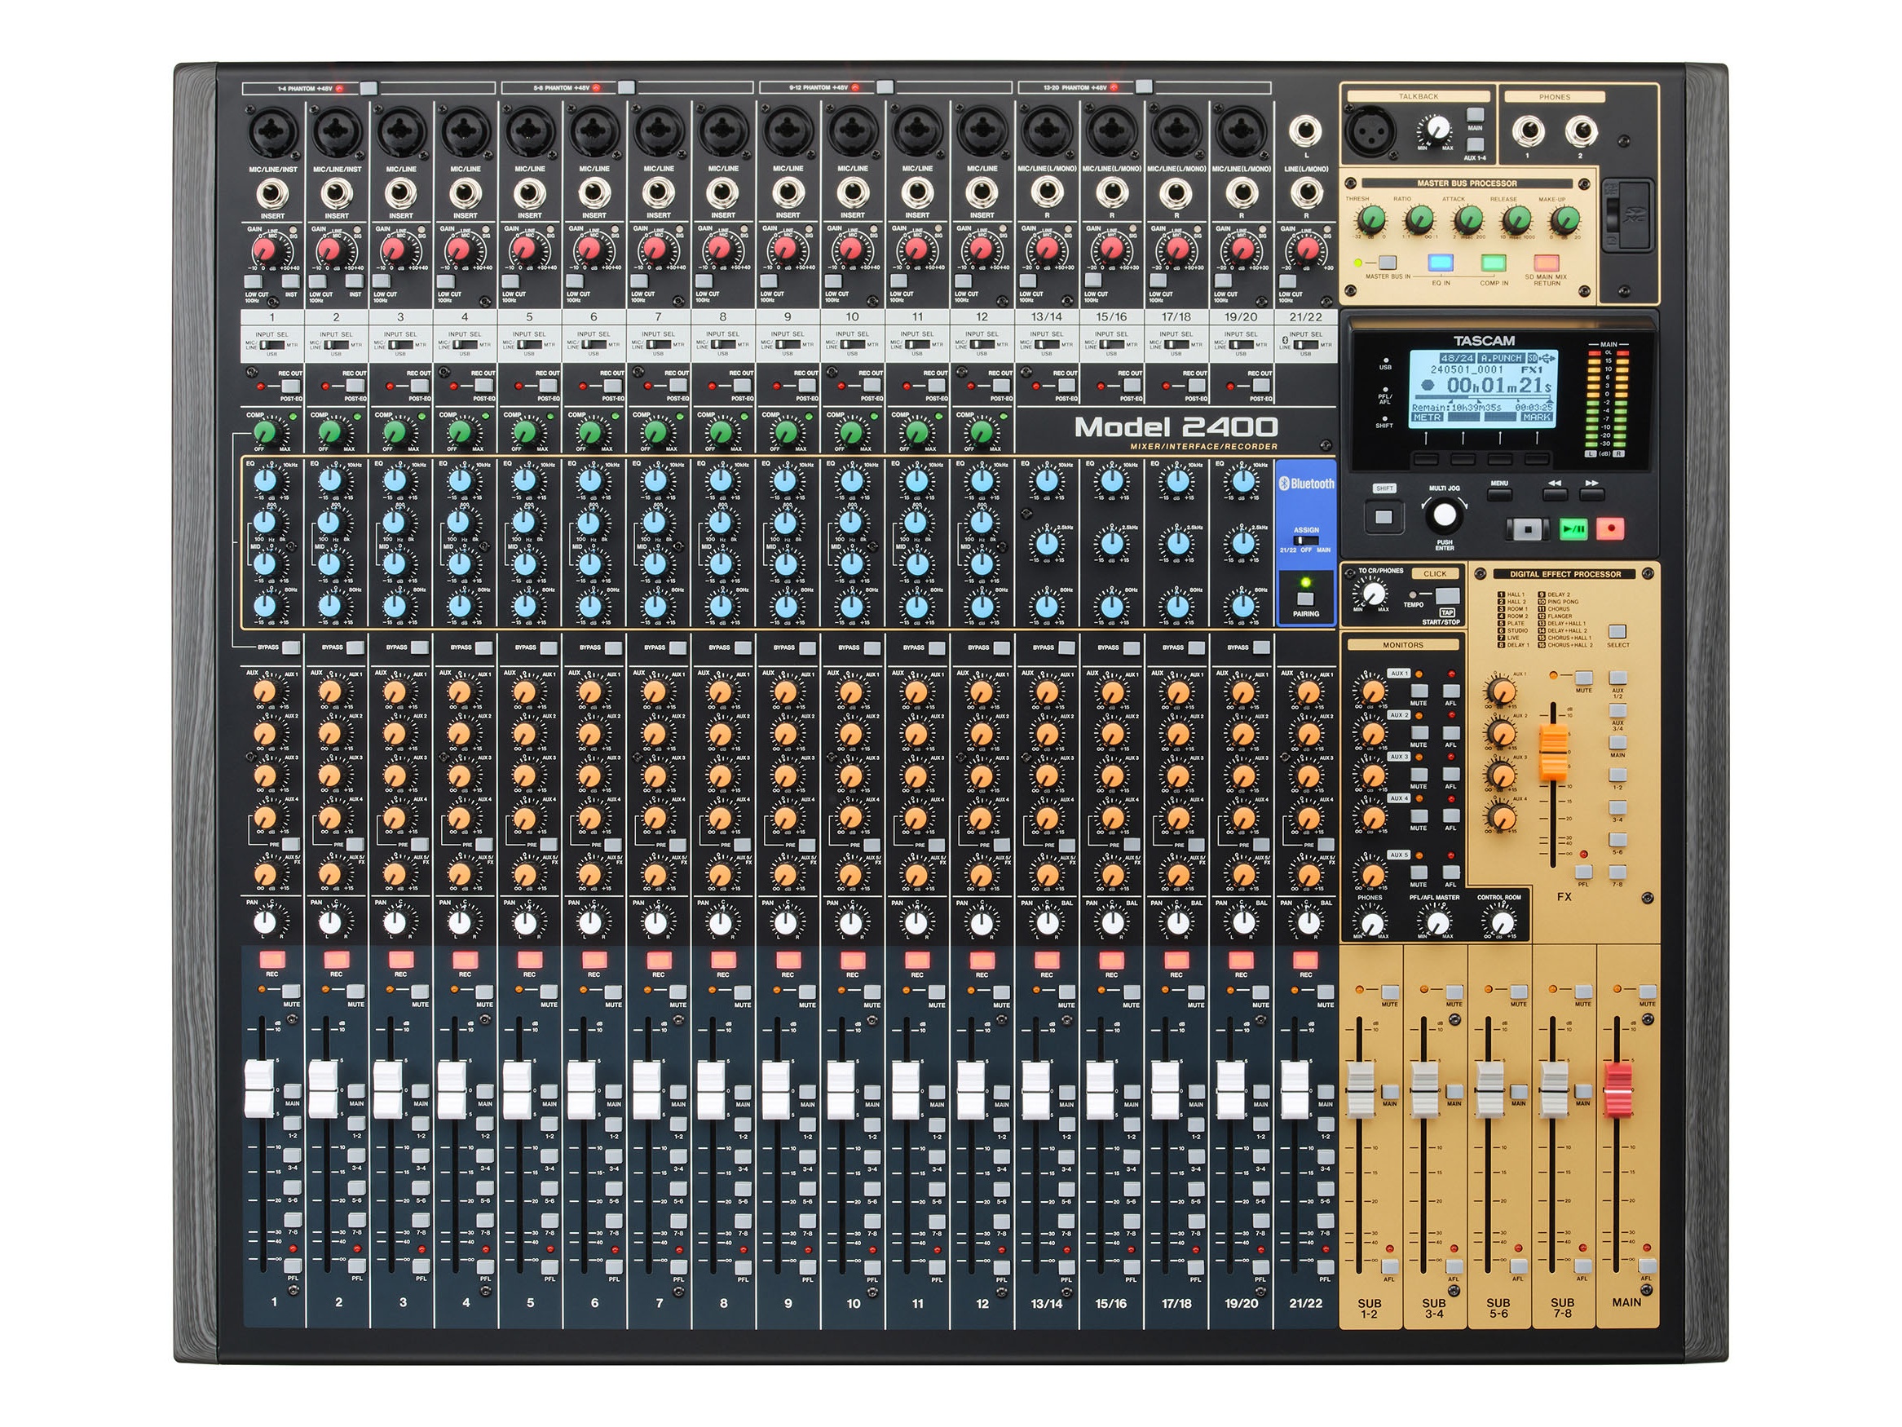Assign FX to AUX 1/2

(1617, 678)
